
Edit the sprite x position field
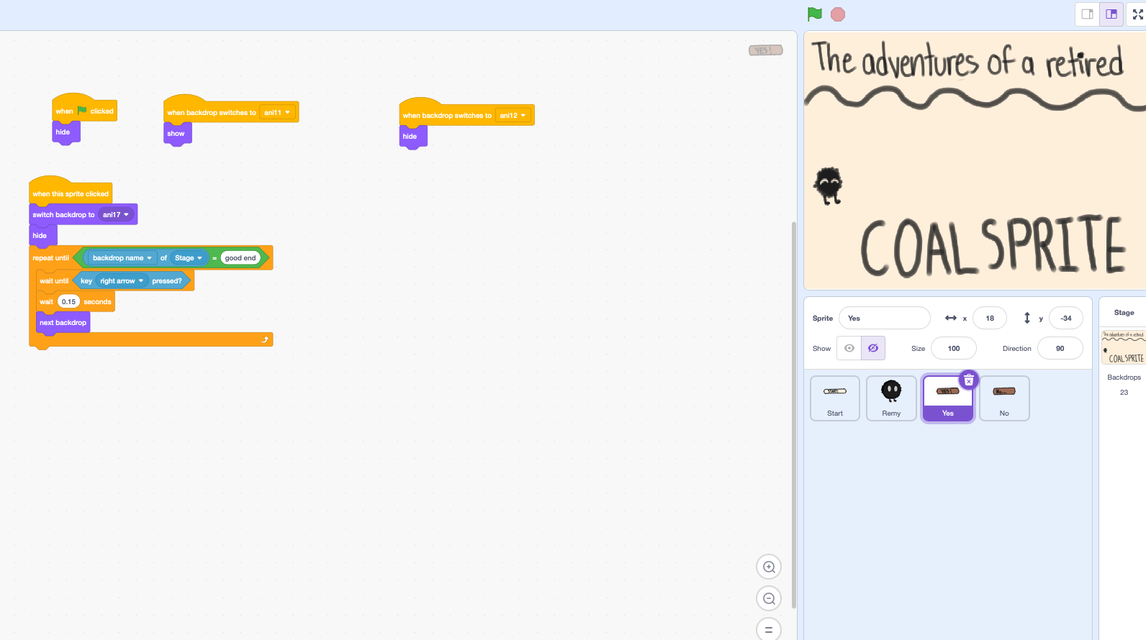pos(990,318)
